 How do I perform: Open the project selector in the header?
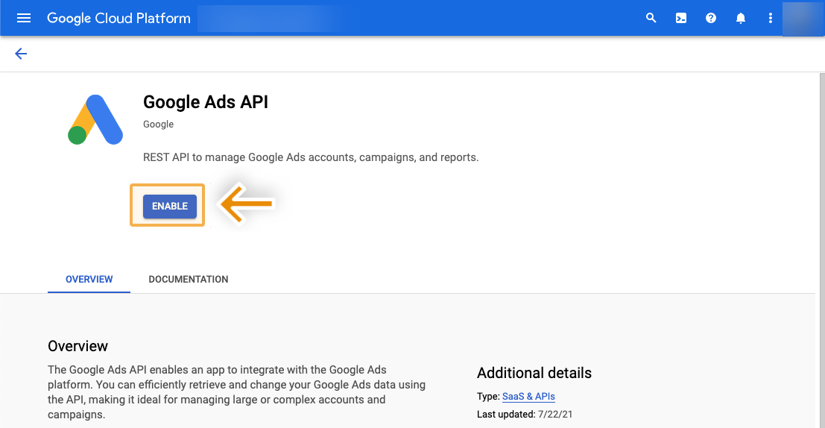[278, 18]
